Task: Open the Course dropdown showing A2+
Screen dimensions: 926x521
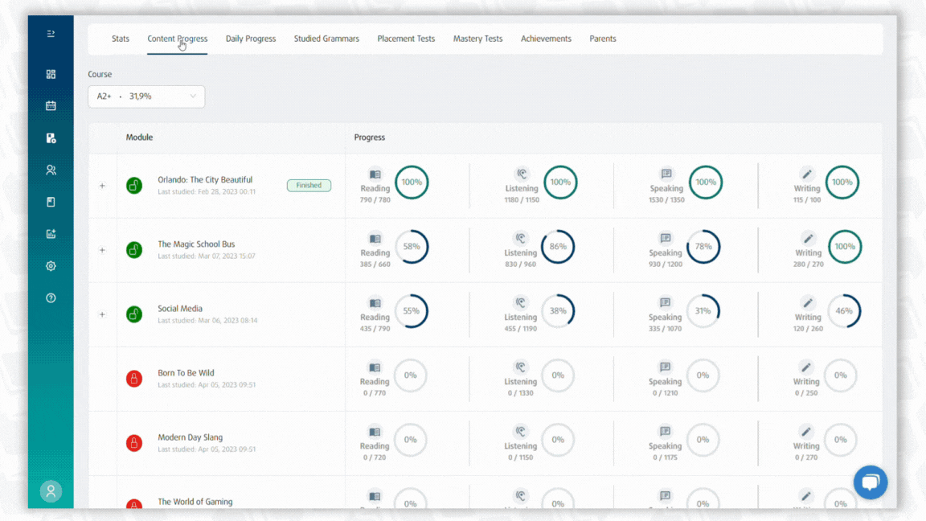Action: tap(146, 96)
